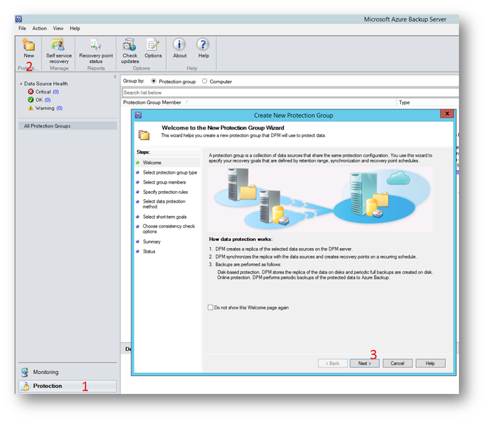Select All Protection Groups item
The height and width of the screenshot is (423, 488).
[x=68, y=126]
